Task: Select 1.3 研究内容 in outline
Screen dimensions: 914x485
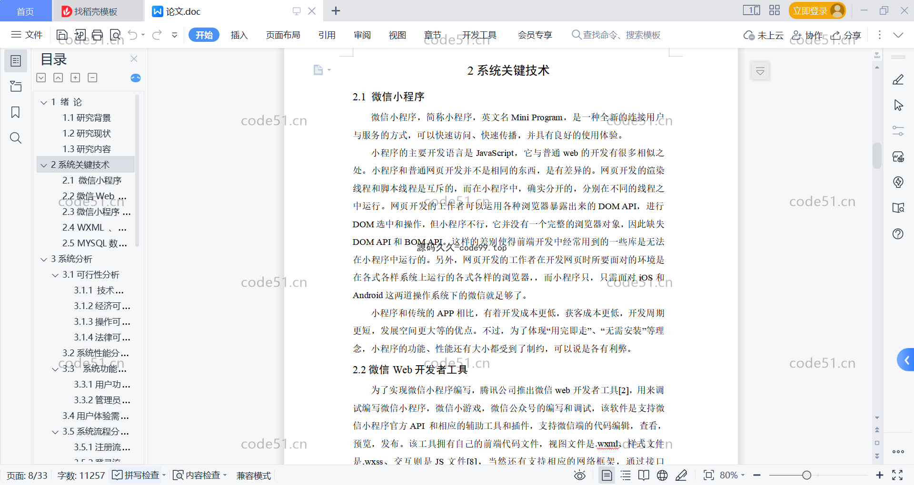Action: pyautogui.click(x=87, y=149)
